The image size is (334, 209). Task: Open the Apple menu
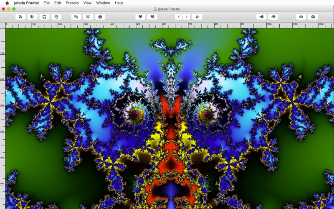click(7, 3)
